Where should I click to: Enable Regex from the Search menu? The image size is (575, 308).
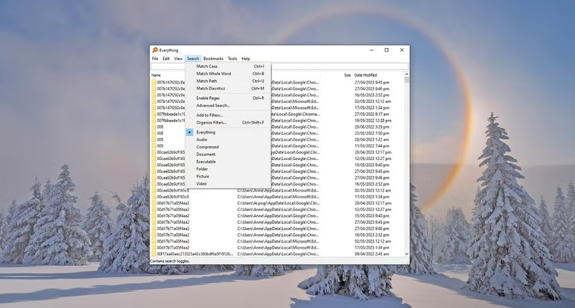point(228,98)
